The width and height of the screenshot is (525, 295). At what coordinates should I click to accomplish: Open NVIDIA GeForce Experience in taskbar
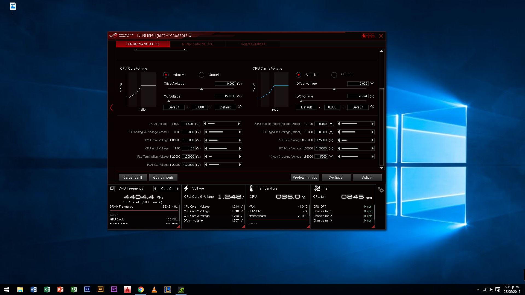point(181,290)
